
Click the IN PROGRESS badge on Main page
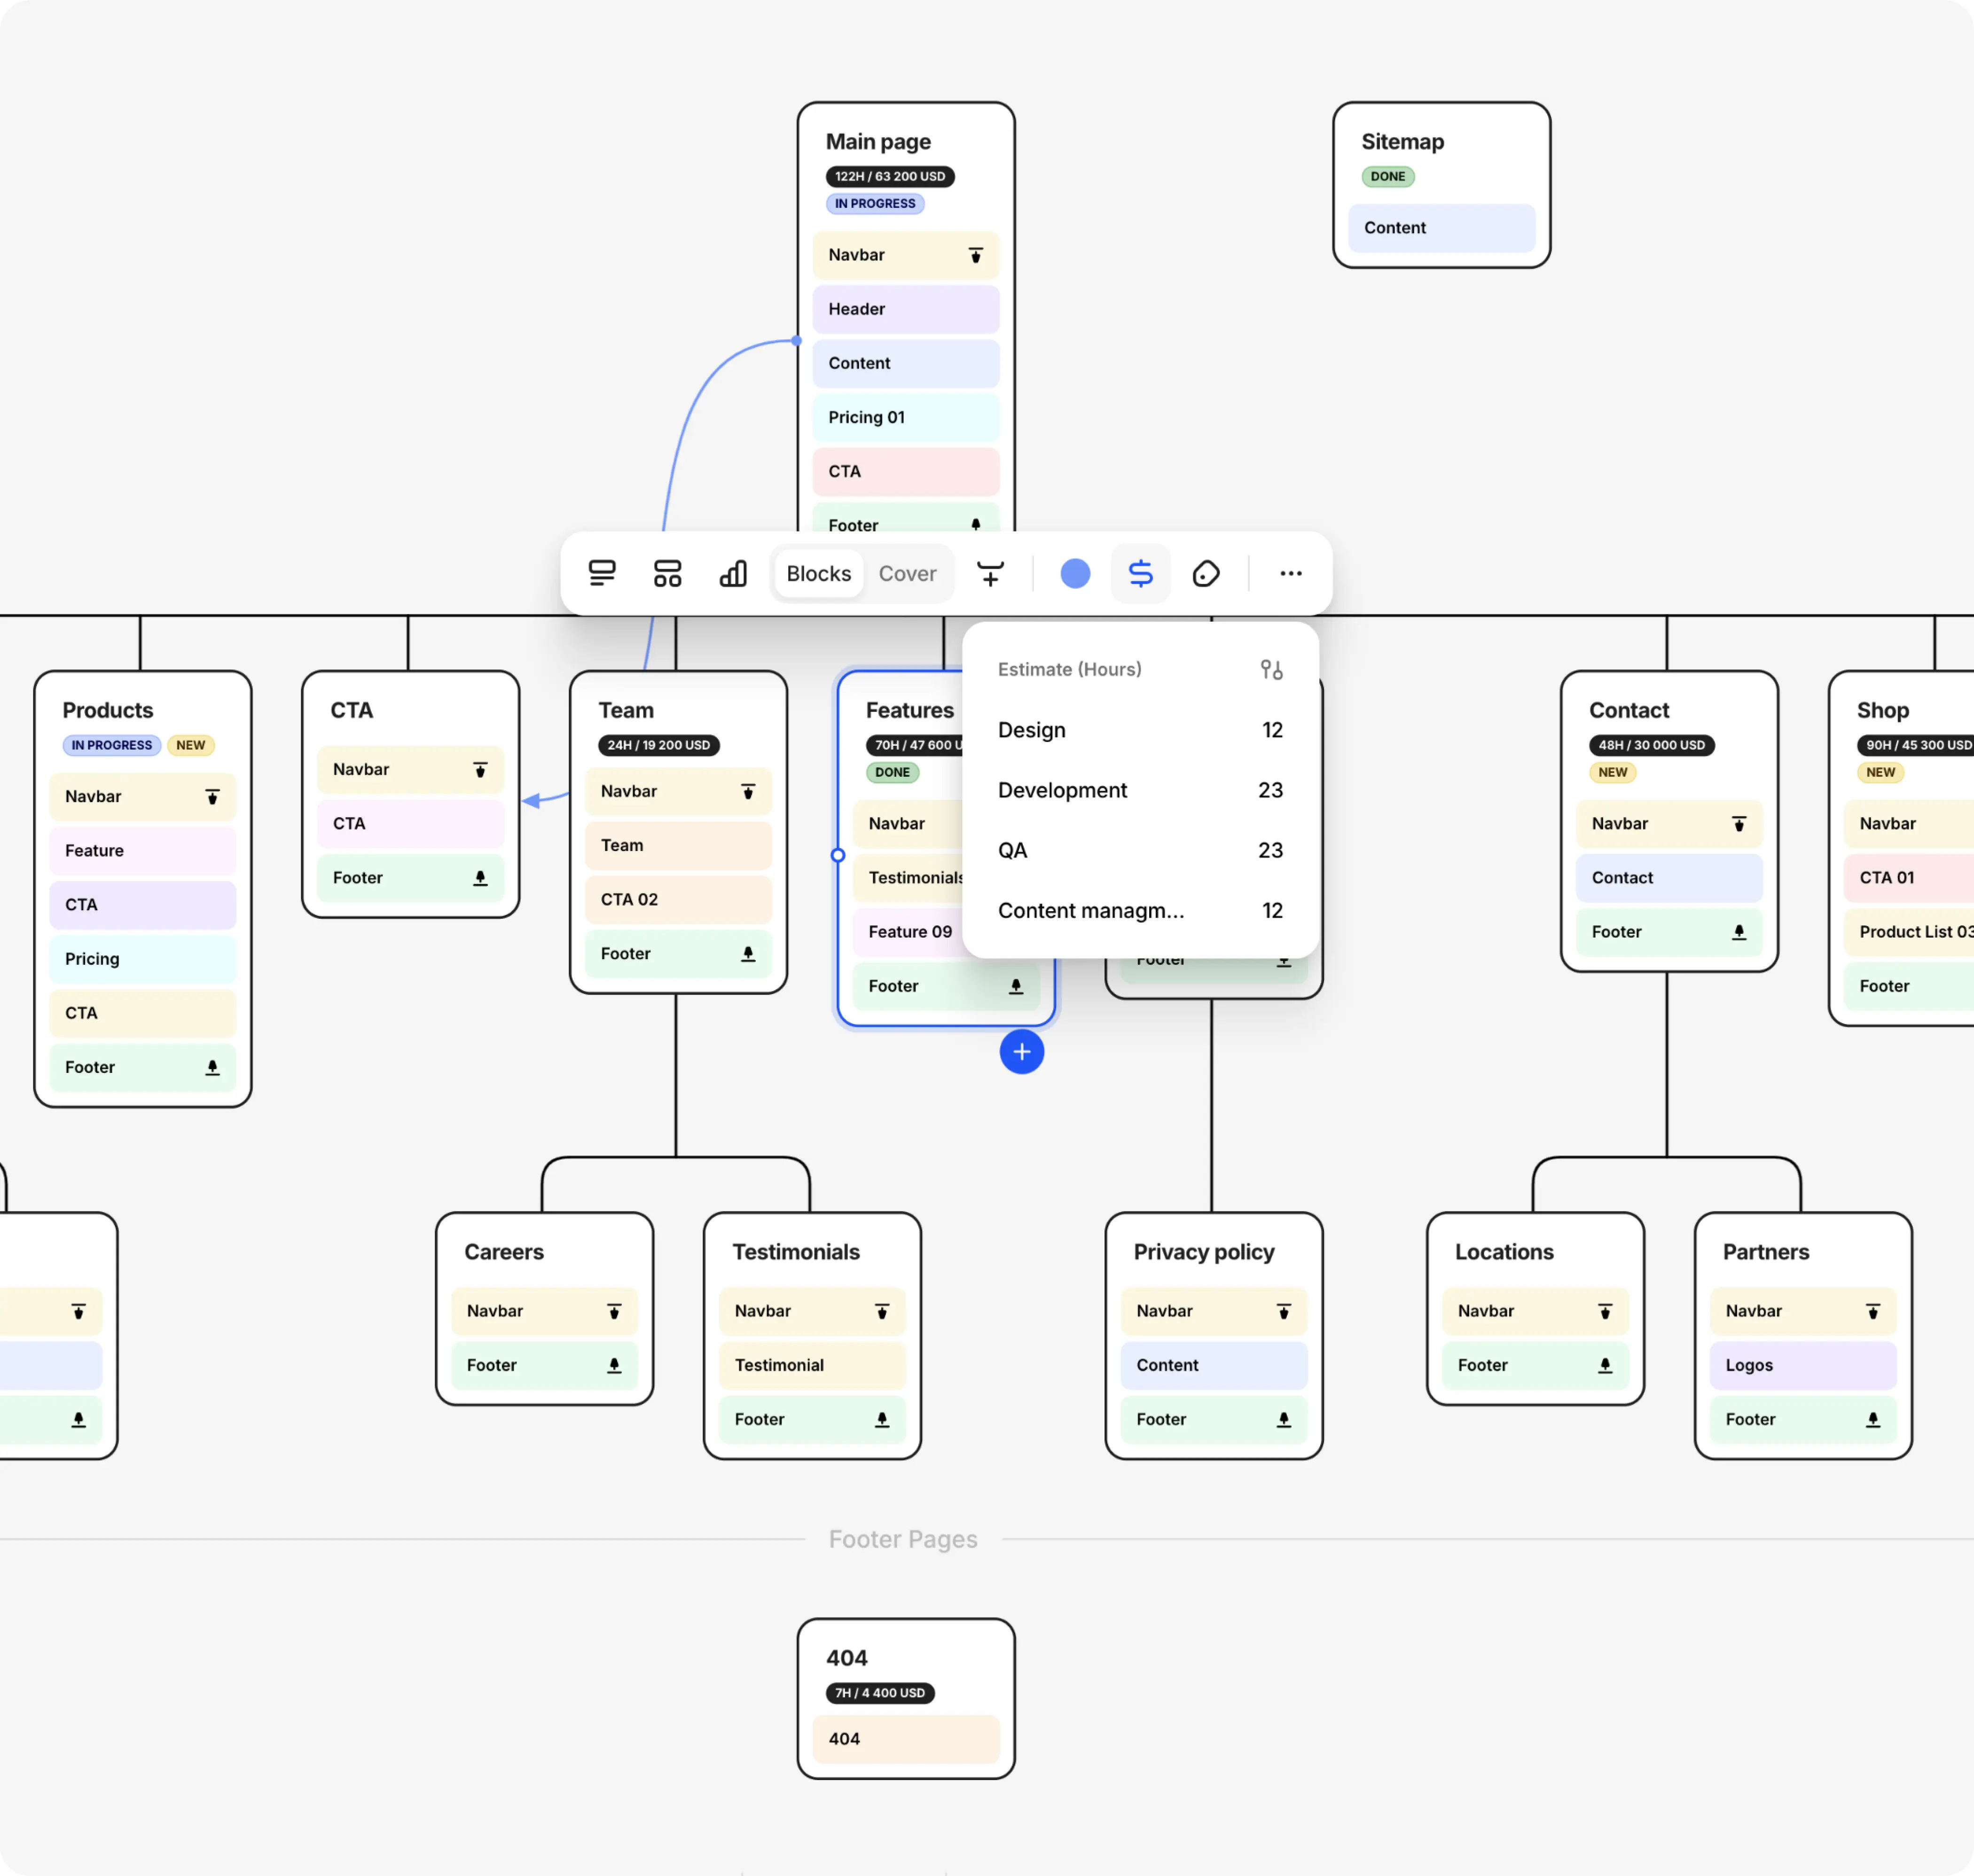click(x=875, y=203)
